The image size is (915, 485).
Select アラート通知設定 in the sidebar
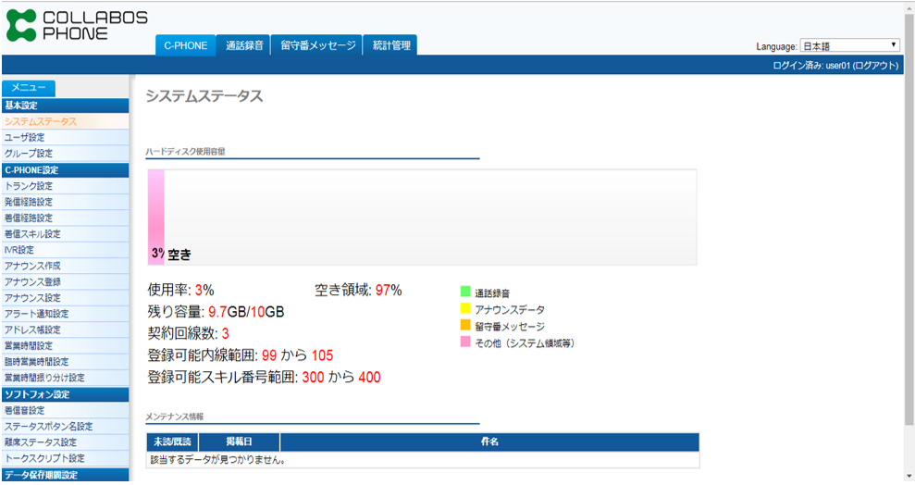[36, 314]
